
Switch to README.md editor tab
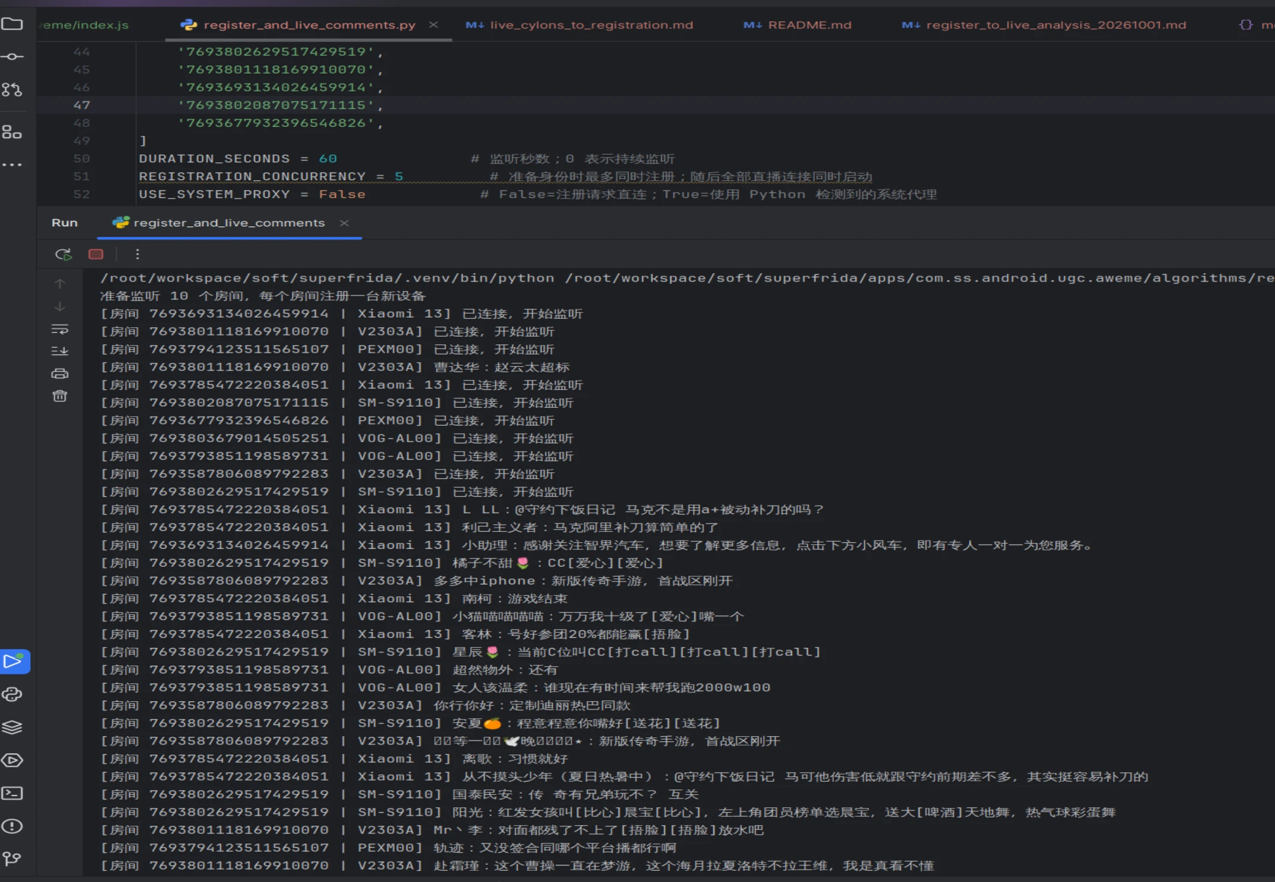[x=798, y=25]
